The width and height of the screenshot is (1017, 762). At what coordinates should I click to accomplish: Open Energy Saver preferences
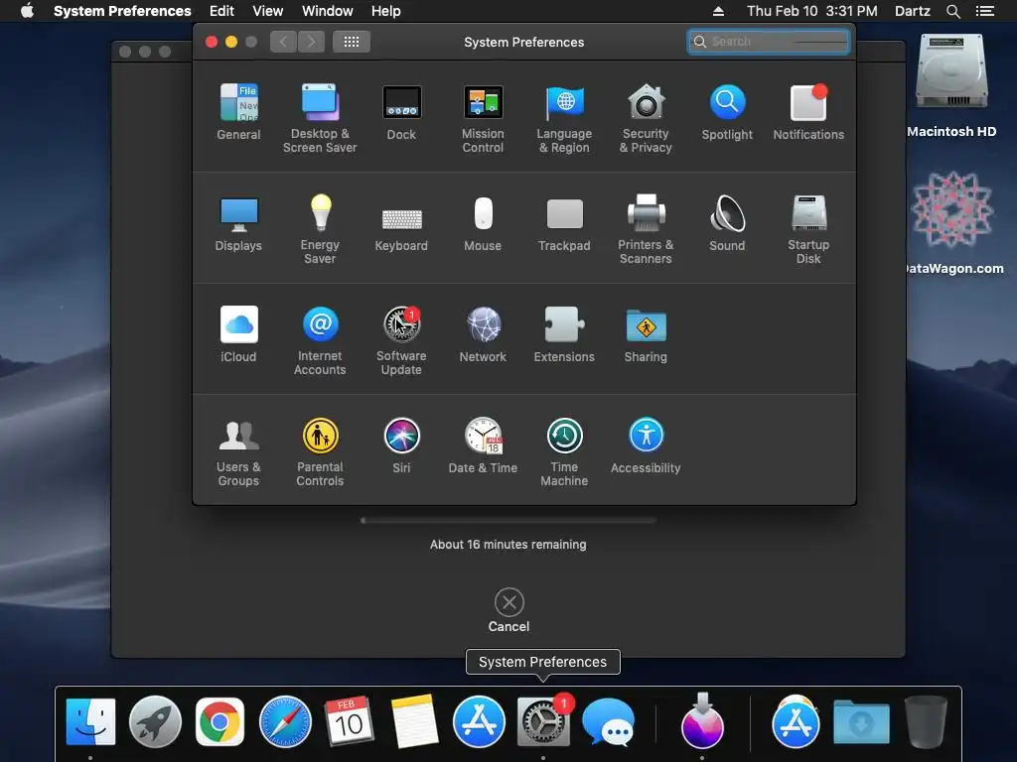320,229
